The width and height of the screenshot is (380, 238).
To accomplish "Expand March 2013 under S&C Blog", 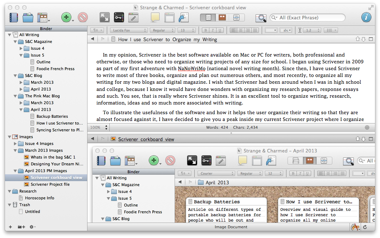I will (21, 82).
